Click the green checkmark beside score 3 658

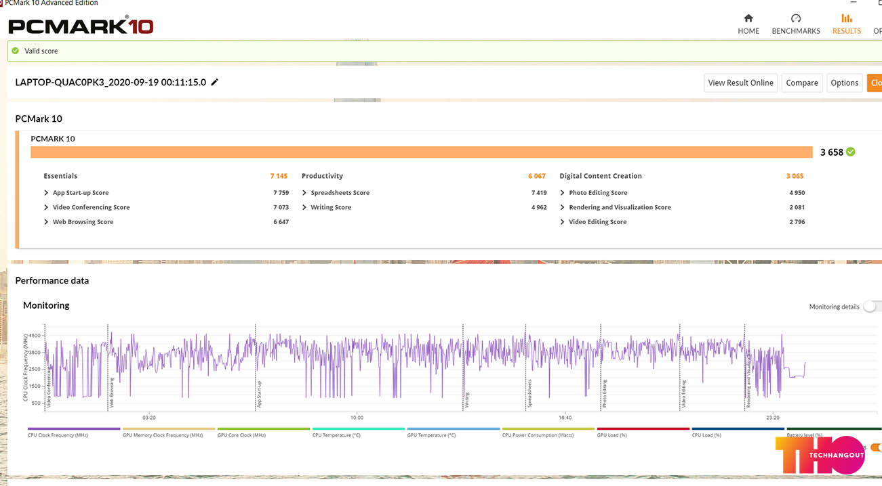click(851, 152)
